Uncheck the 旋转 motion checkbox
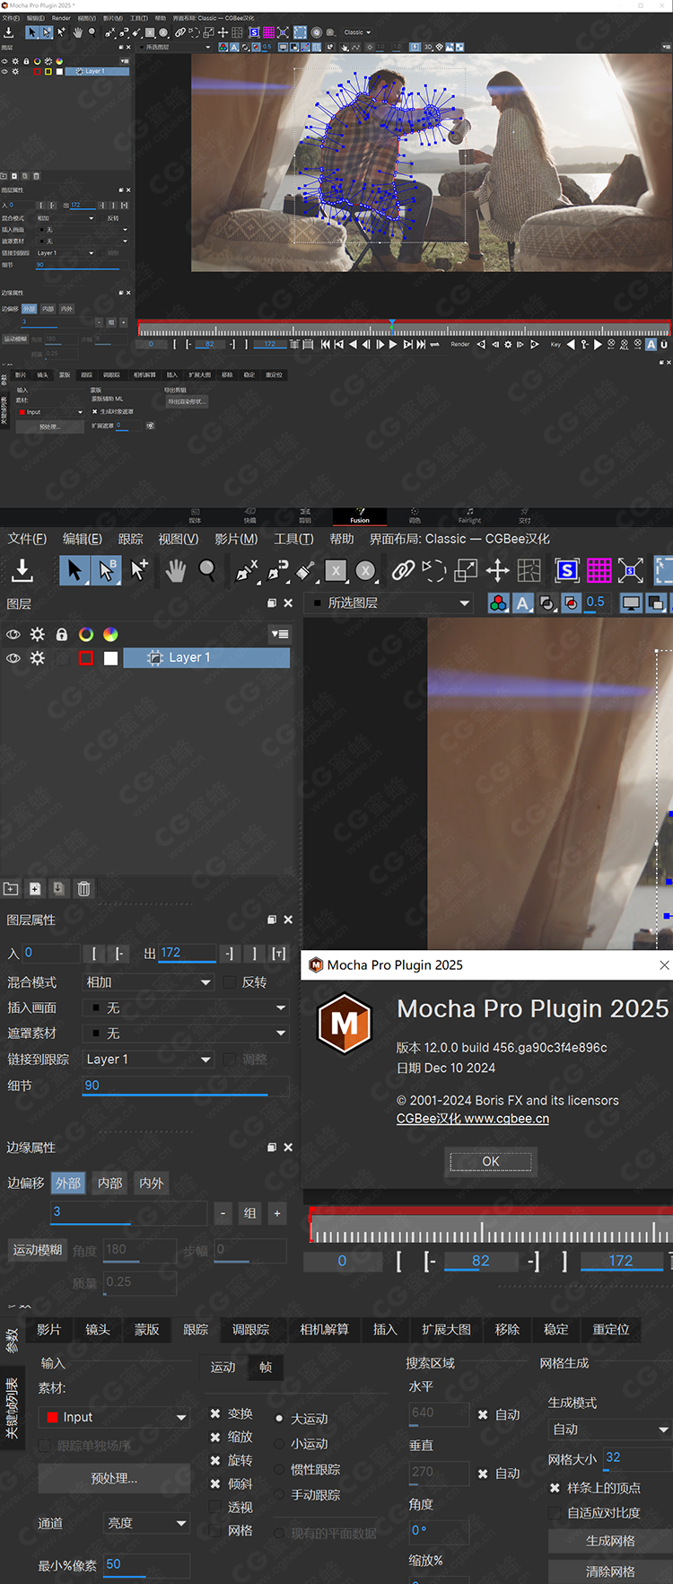The height and width of the screenshot is (1584, 673). [x=215, y=1460]
